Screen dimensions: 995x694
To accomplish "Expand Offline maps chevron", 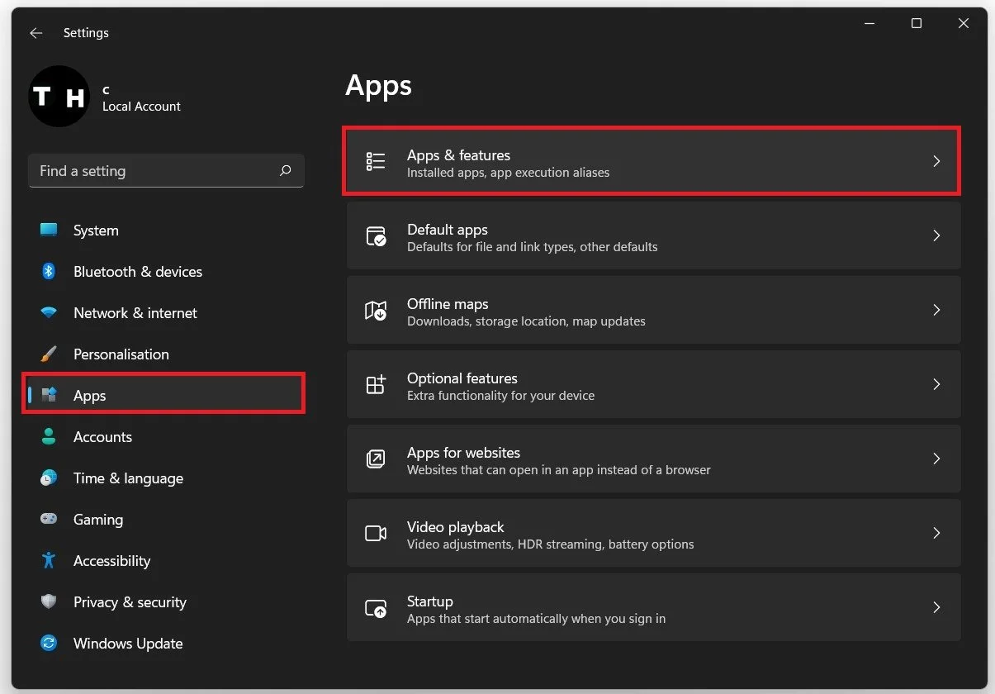I will point(936,310).
